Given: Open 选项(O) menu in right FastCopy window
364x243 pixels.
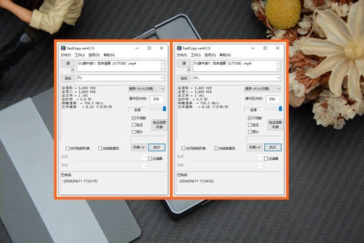Looking at the screenshot, I should point(210,55).
